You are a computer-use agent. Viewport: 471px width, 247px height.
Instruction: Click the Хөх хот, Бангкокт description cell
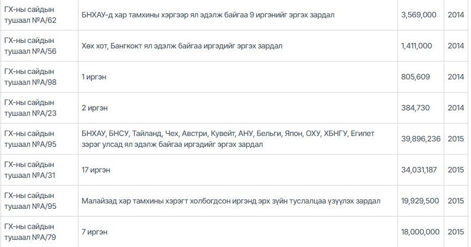click(x=182, y=46)
